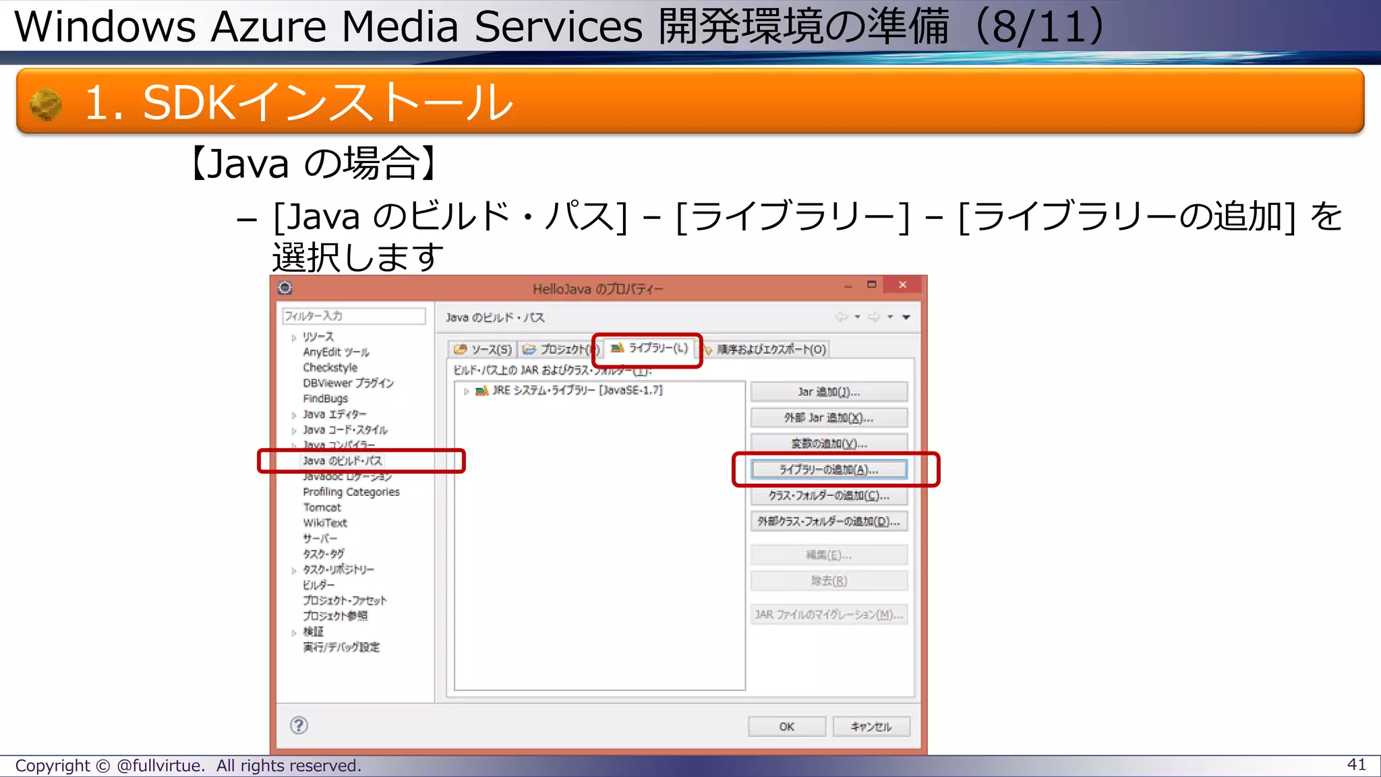The height and width of the screenshot is (777, 1381).
Task: Minimize the HelloJava properties window
Action: (848, 286)
